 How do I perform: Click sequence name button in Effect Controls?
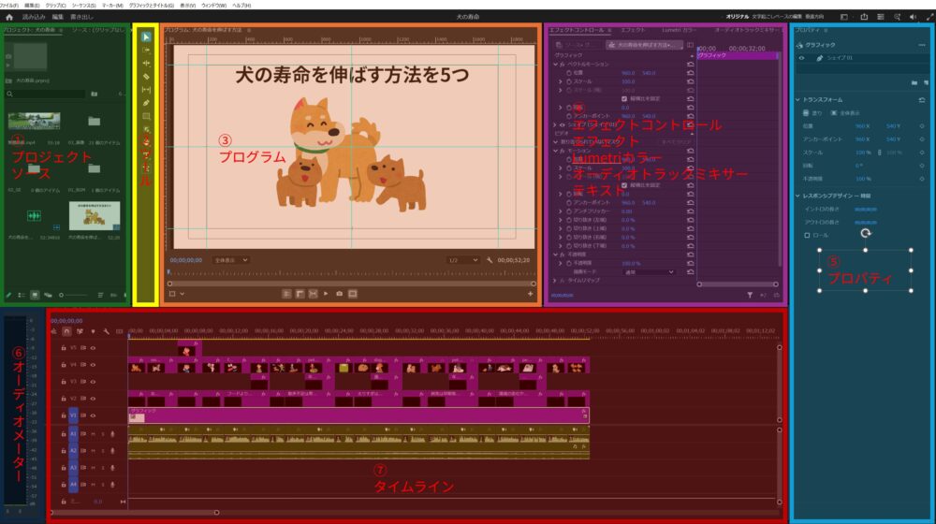(644, 45)
